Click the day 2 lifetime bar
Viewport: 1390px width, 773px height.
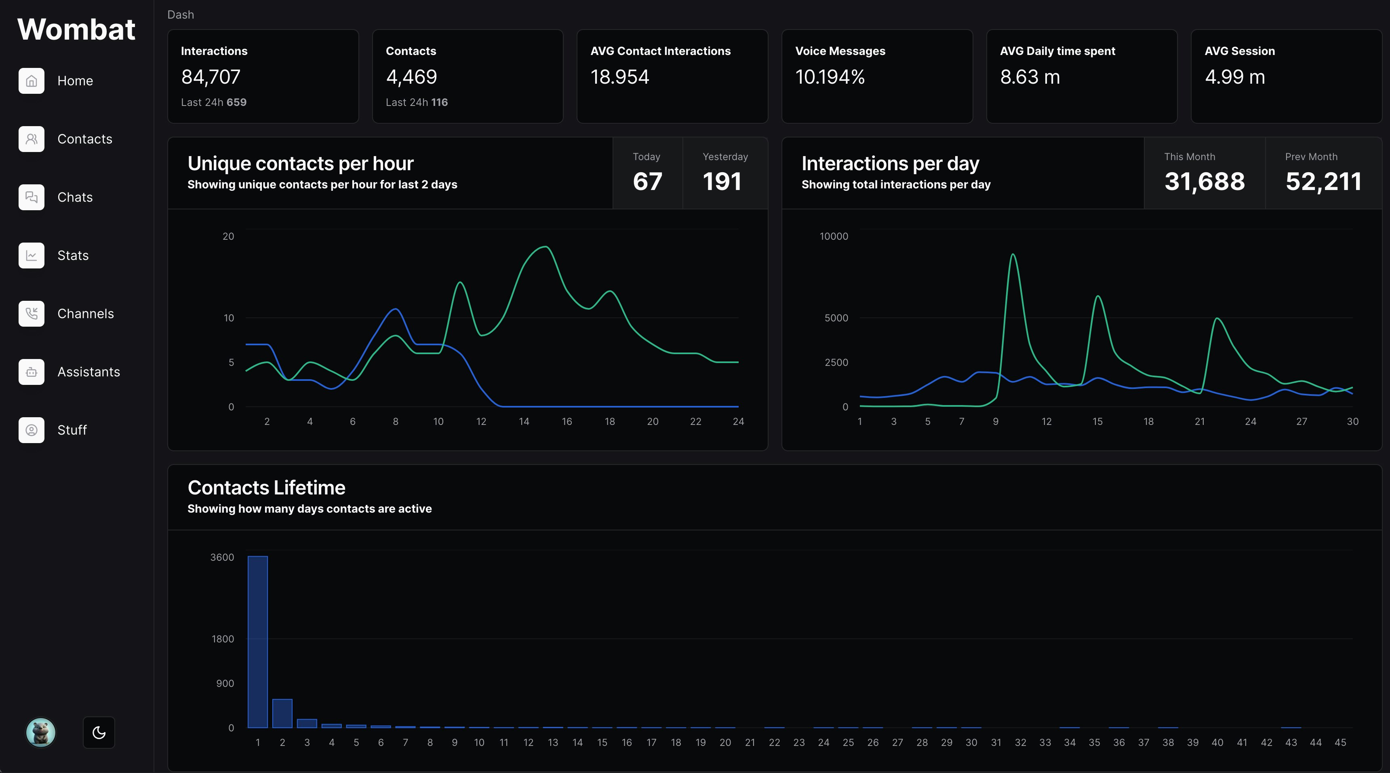[282, 713]
